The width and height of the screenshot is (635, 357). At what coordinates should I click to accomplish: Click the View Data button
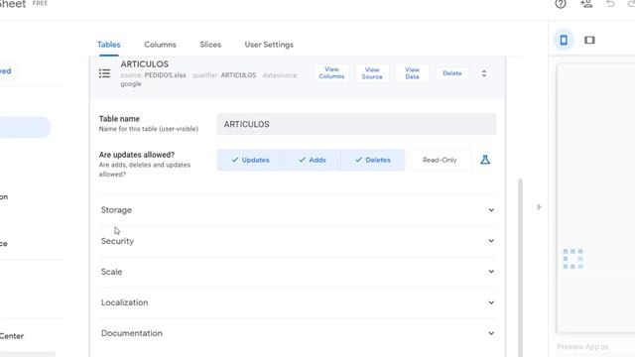point(412,72)
